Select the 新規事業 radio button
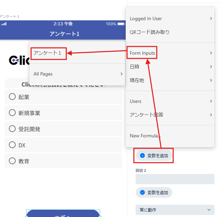This screenshot has width=222, height=217. pos(12,113)
